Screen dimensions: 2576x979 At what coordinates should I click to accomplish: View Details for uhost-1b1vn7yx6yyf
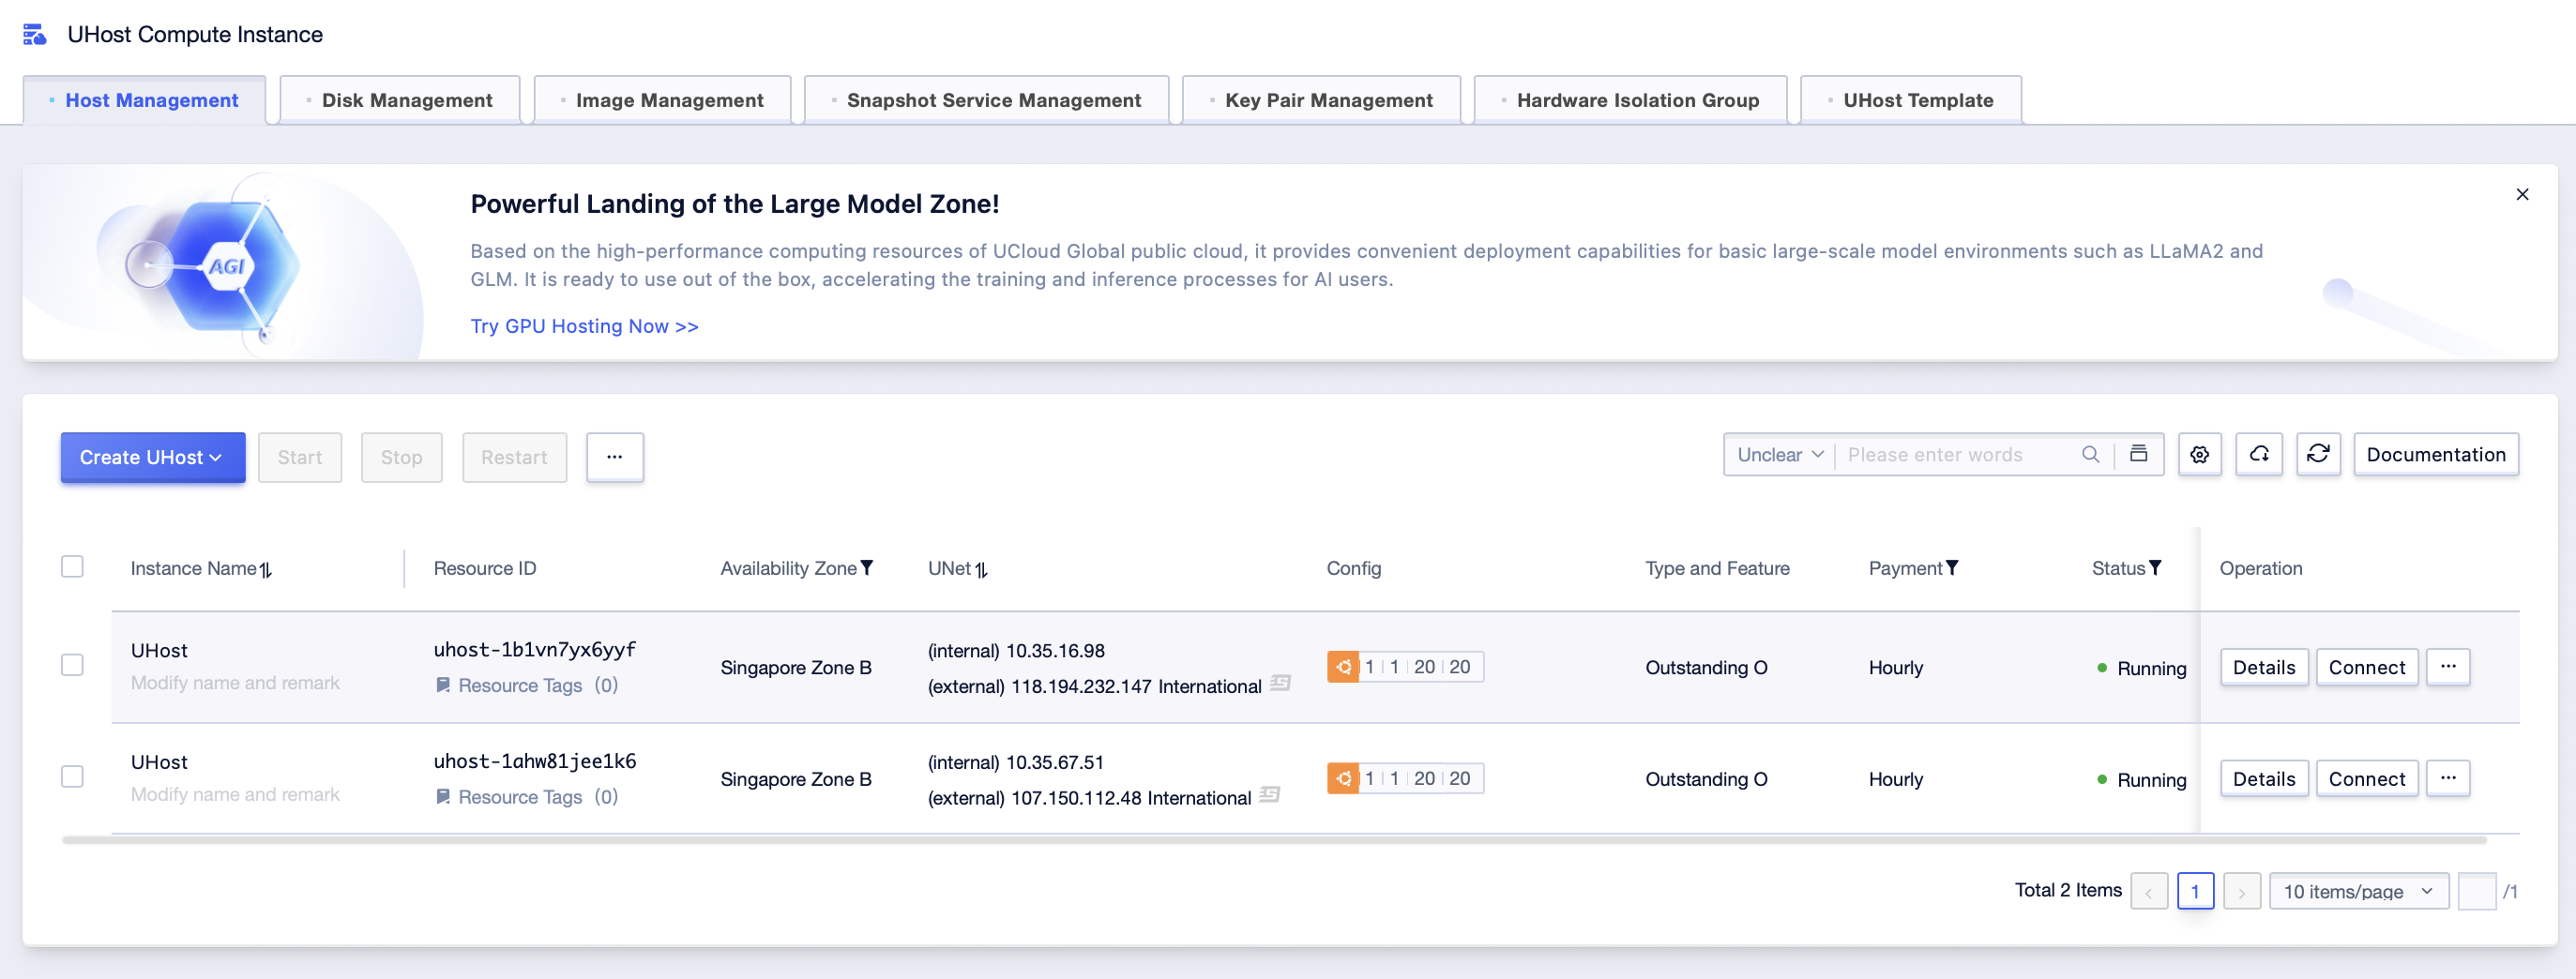[x=2263, y=667]
